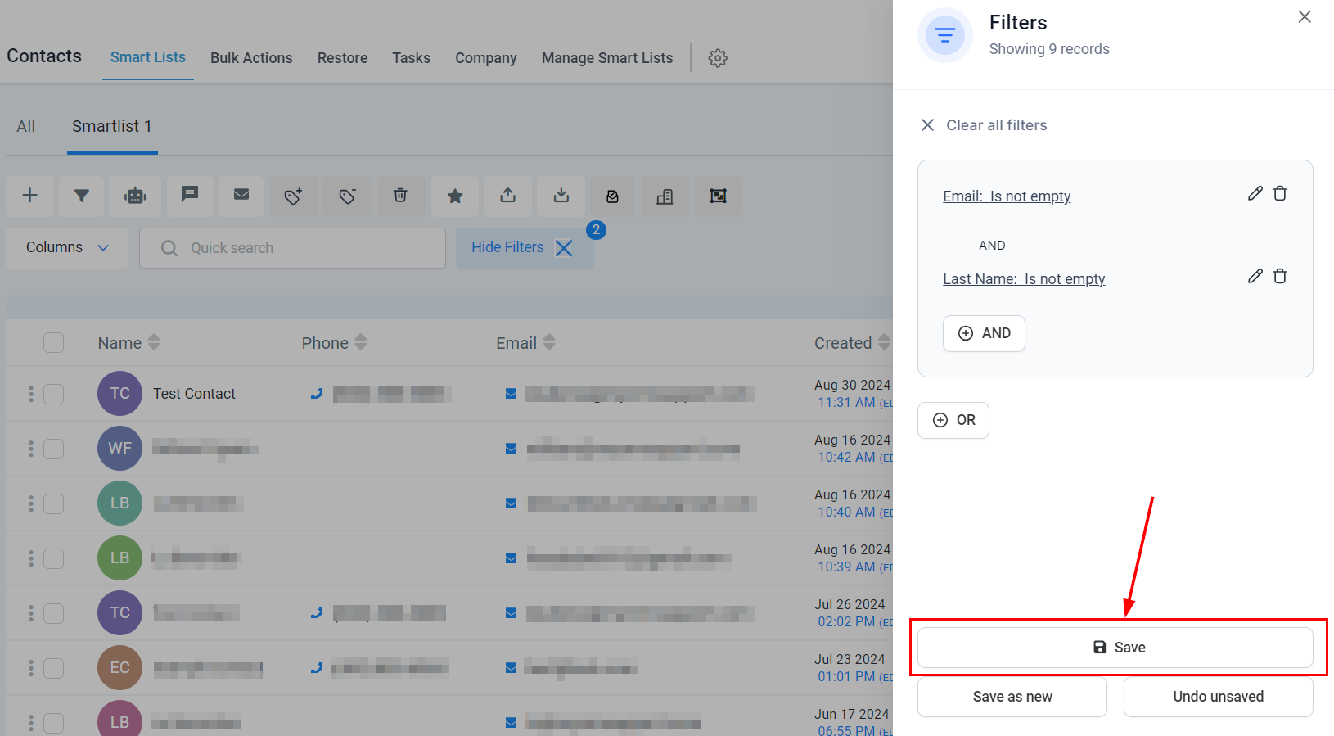Image resolution: width=1334 pixels, height=736 pixels.
Task: Open Last Name: Is not empty filter link
Action: click(x=1024, y=279)
